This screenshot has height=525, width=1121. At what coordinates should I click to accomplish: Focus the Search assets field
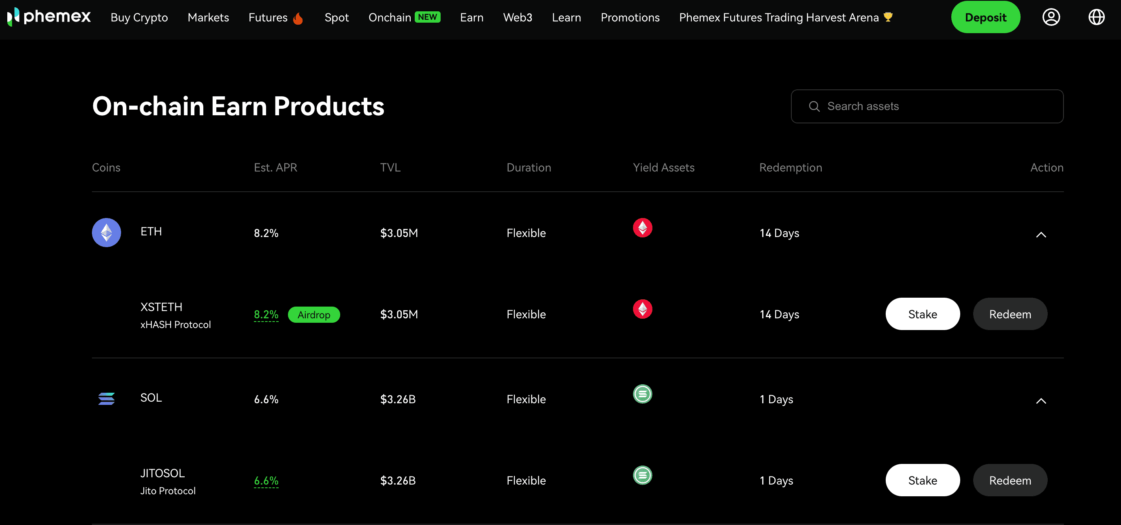[927, 106]
